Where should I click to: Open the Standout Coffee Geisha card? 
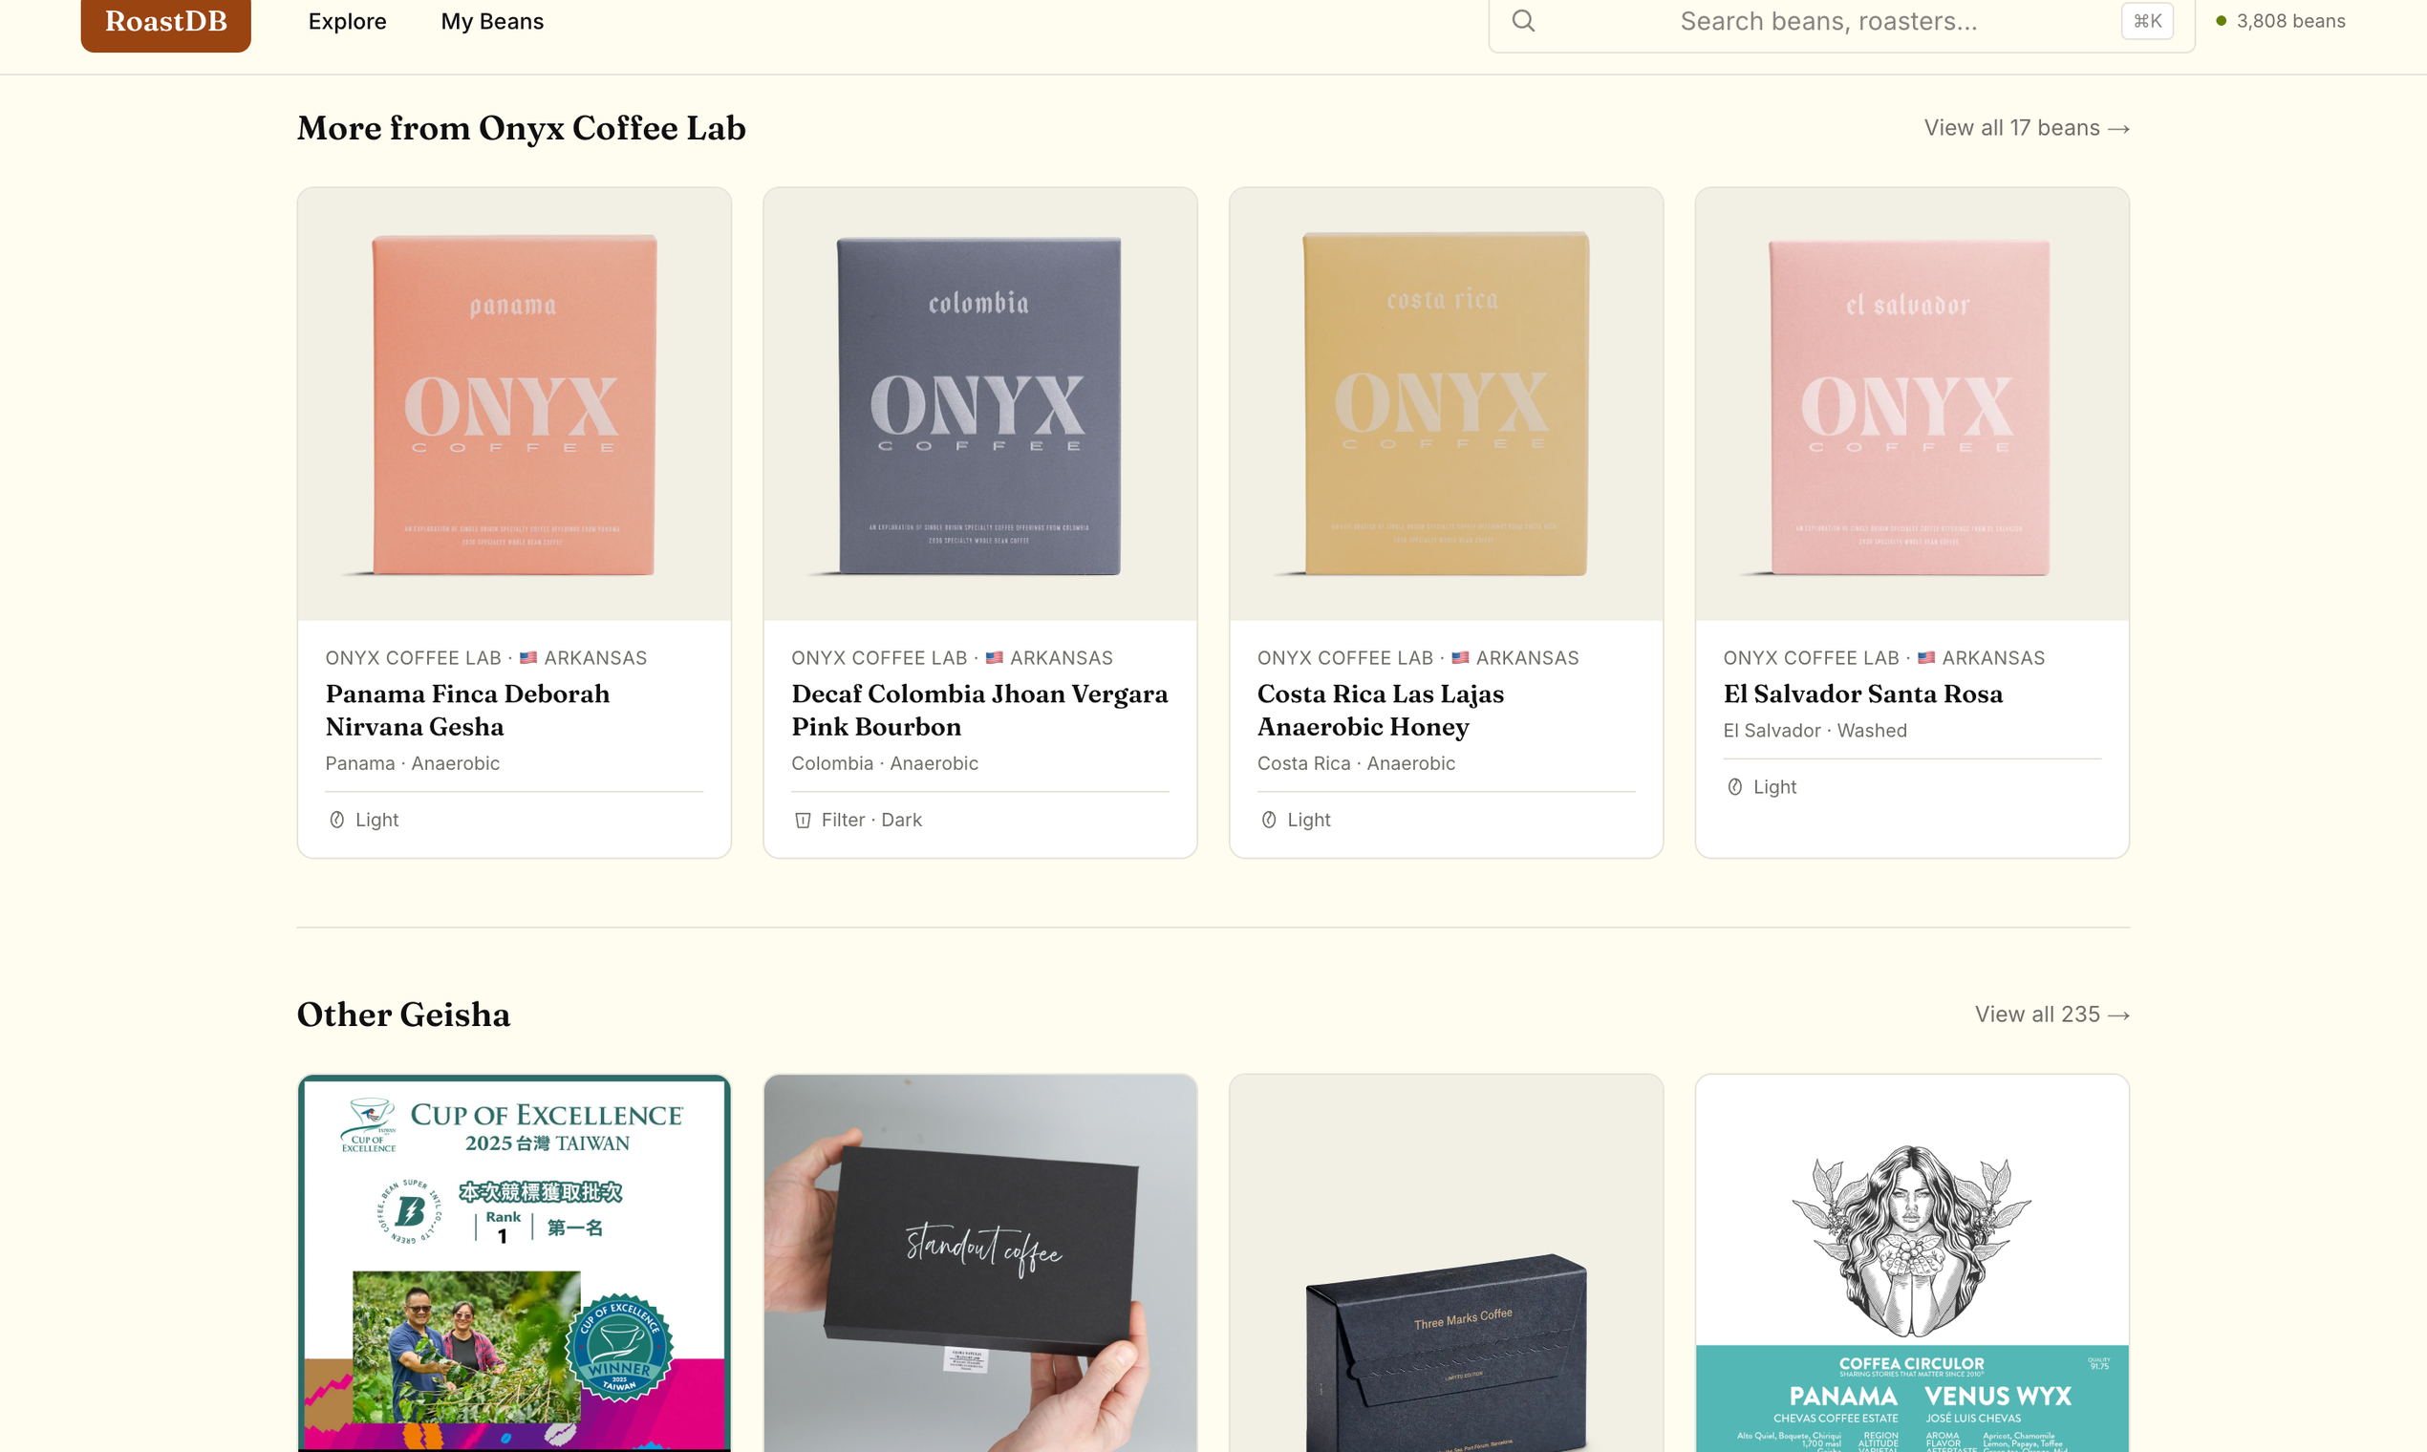979,1262
